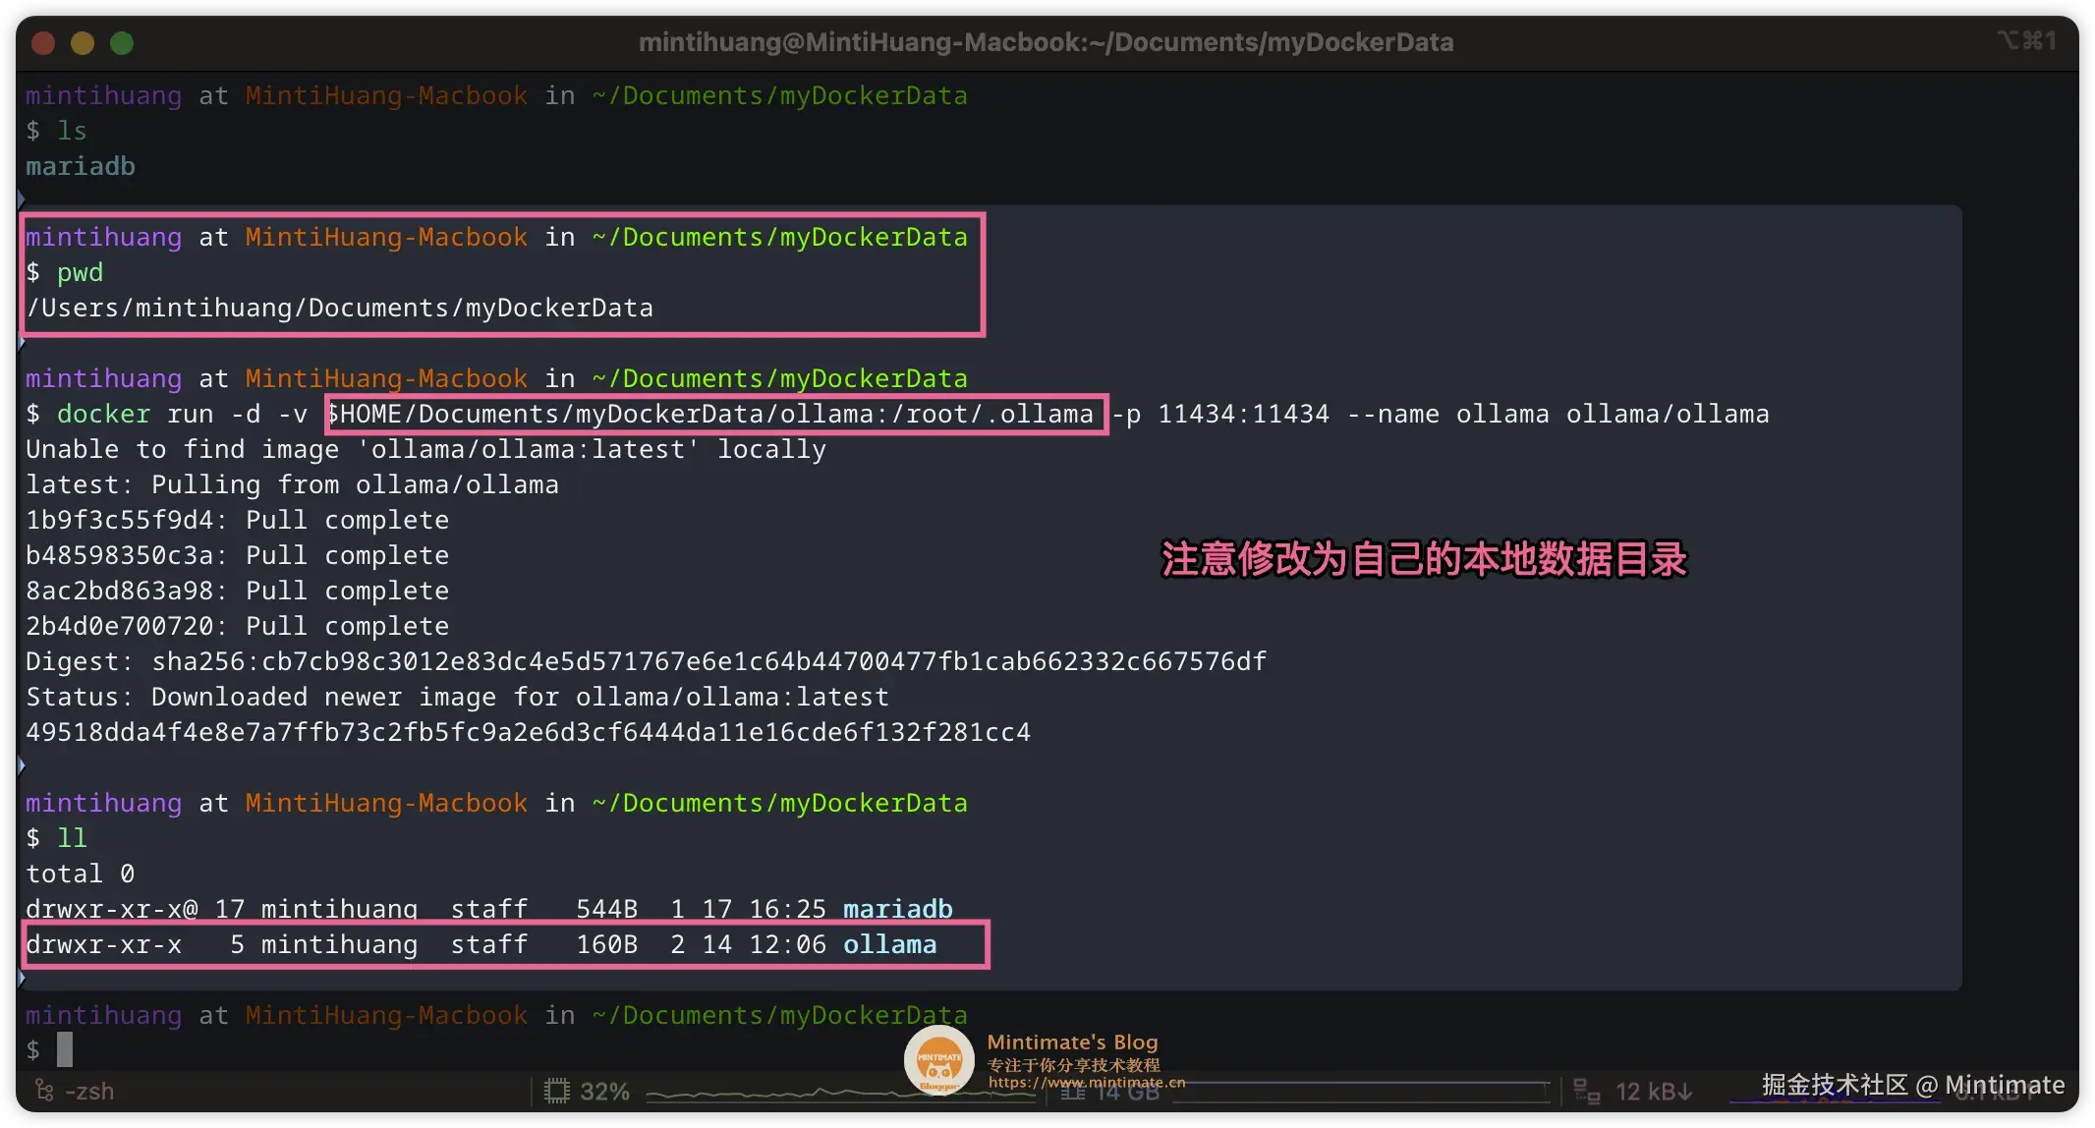Click the Mintimate blogger avatar watermark

point(937,1060)
